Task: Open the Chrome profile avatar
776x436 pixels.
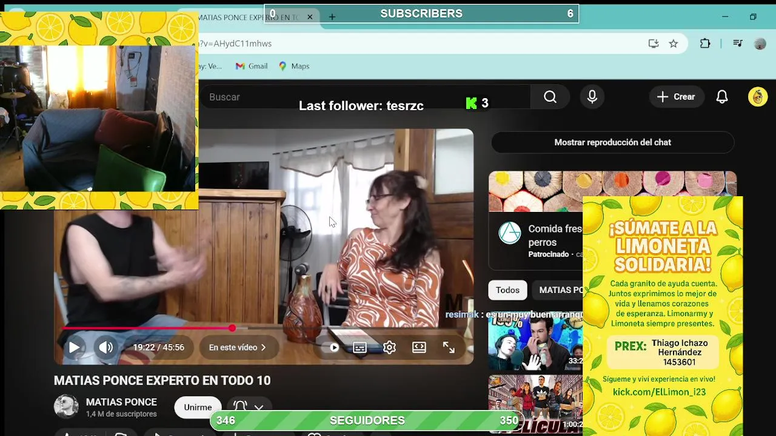Action: coord(760,44)
